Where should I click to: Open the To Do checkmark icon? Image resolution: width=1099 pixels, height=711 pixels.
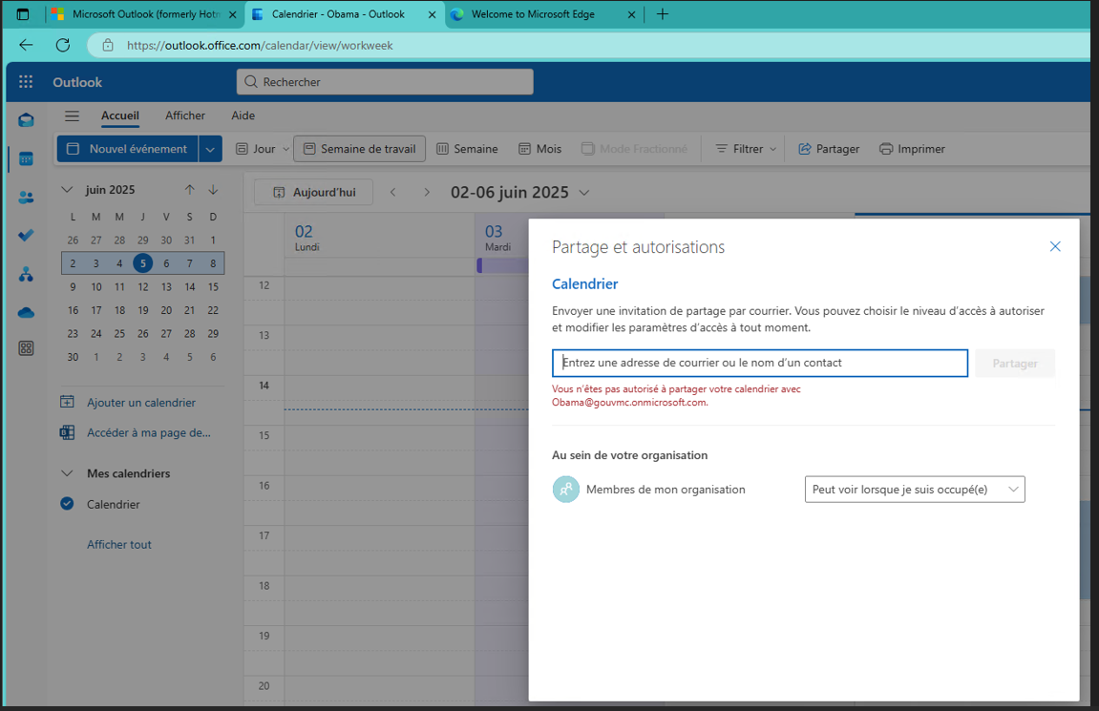tap(26, 236)
